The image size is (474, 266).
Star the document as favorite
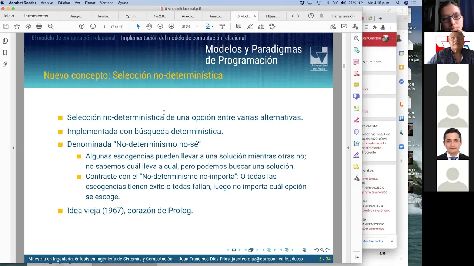(17, 26)
